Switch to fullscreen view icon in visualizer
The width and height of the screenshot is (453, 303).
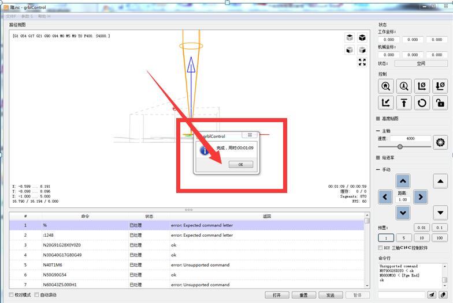pos(362,62)
